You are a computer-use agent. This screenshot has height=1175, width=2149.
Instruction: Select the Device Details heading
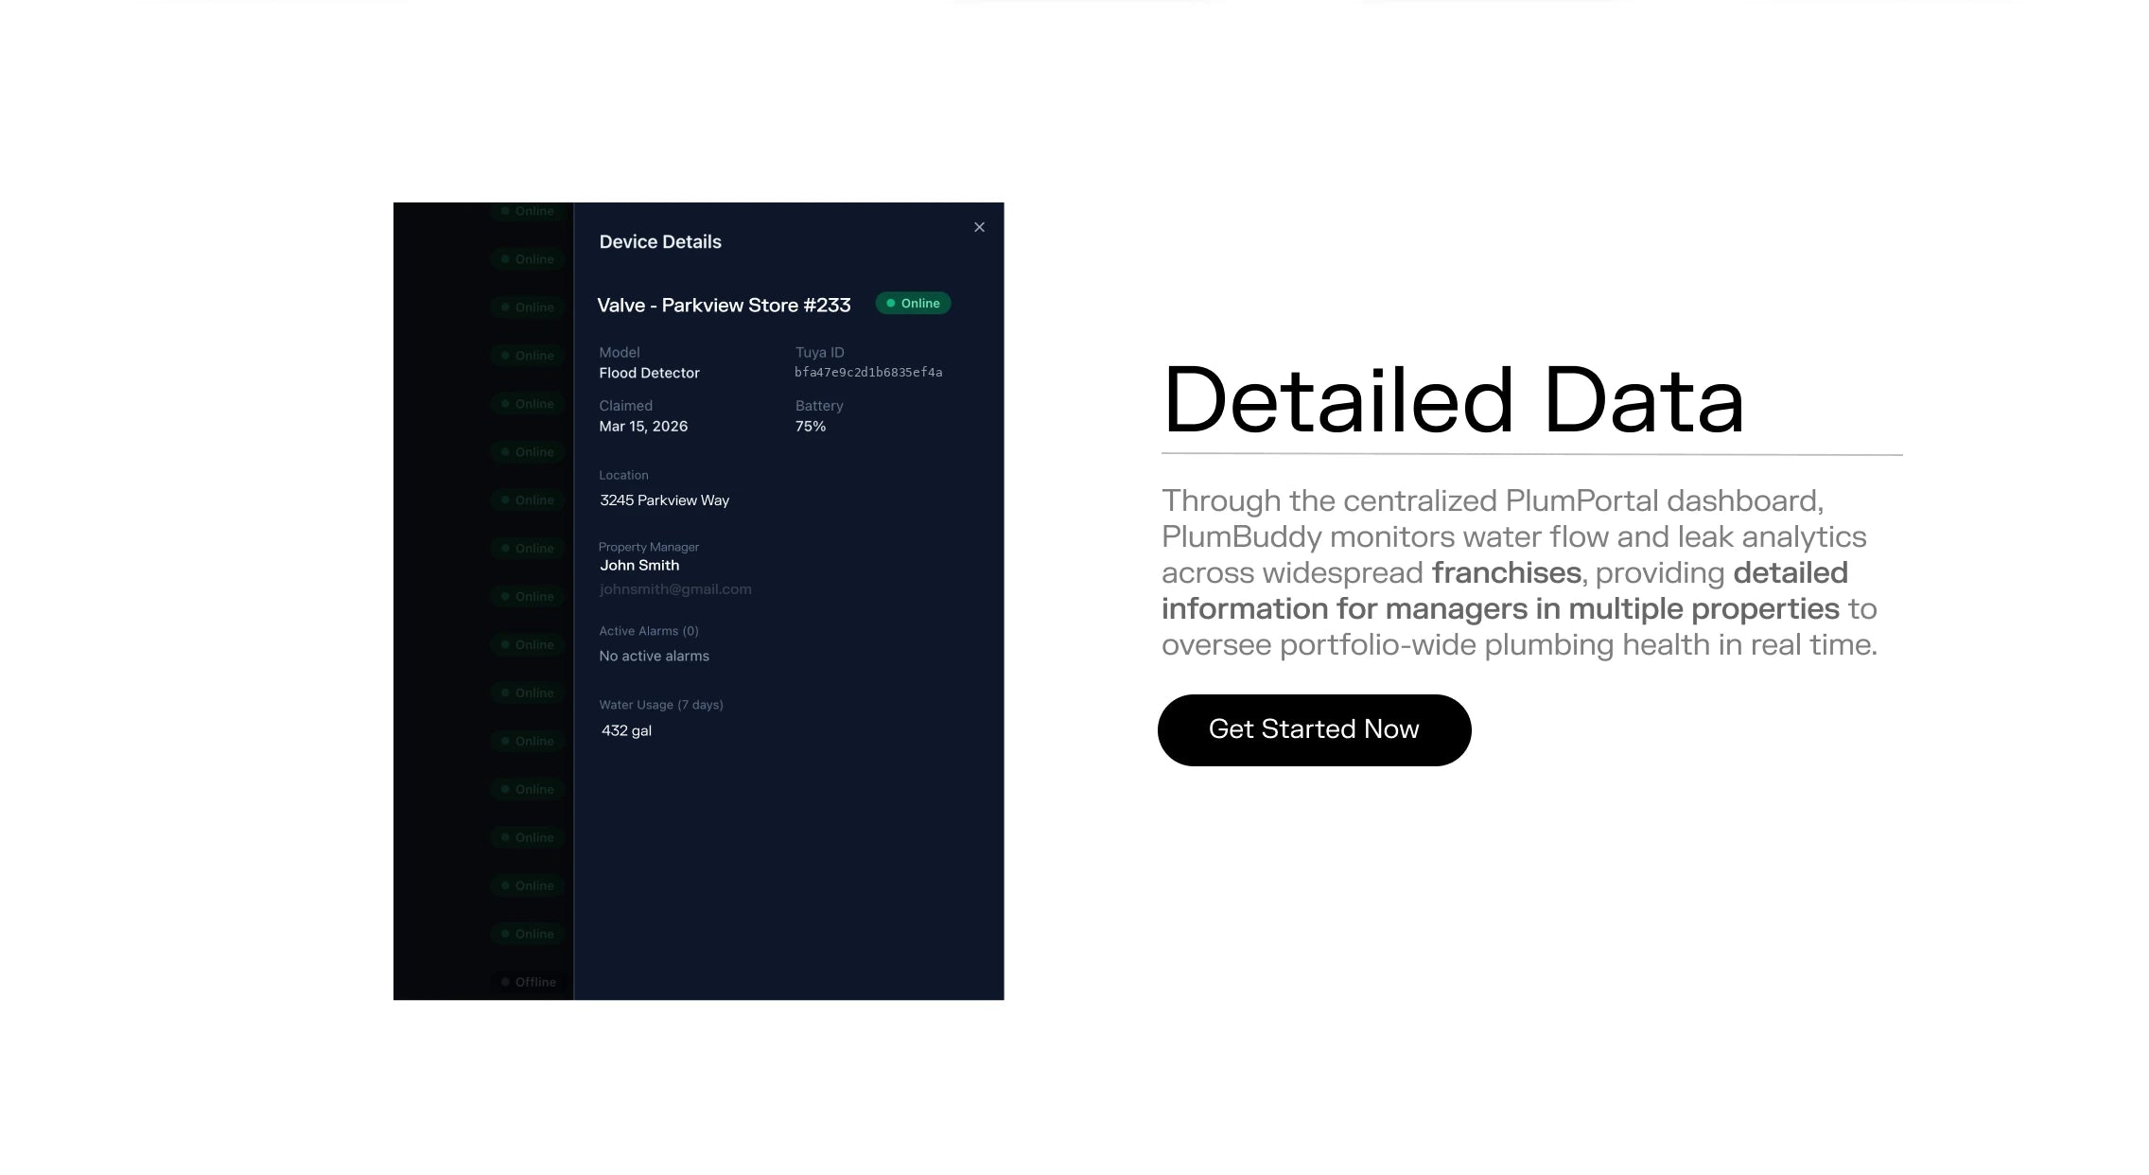tap(660, 242)
